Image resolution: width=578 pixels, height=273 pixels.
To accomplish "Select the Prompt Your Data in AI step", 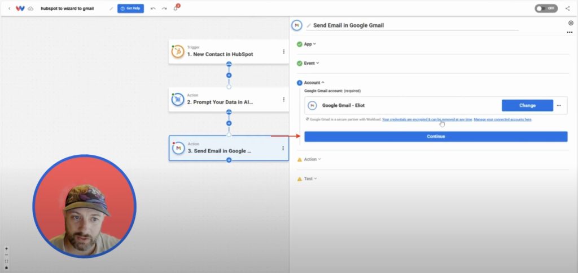I will [229, 100].
